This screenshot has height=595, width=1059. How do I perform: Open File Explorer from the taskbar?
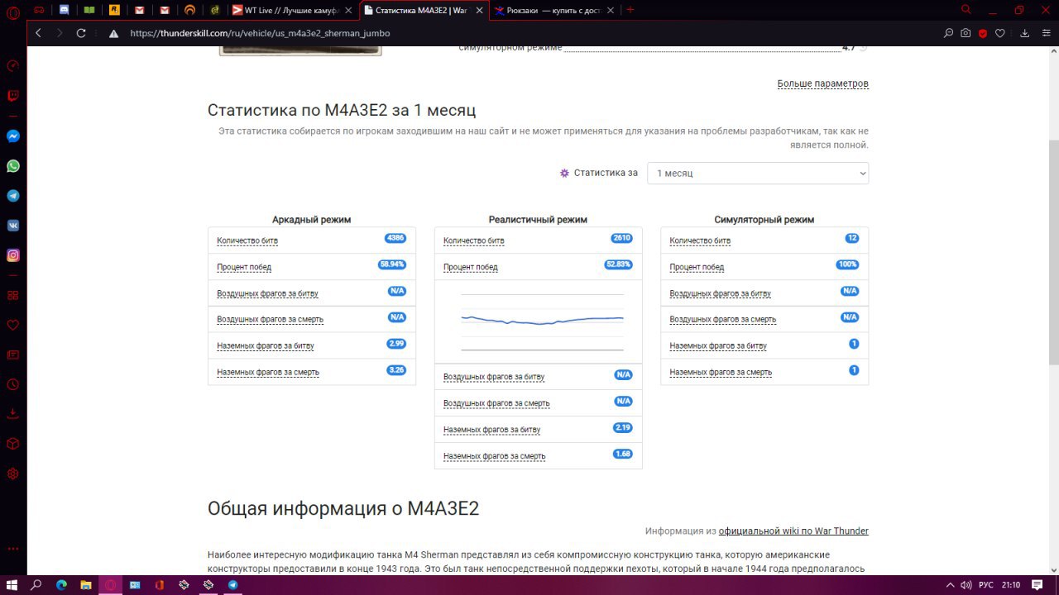[85, 584]
